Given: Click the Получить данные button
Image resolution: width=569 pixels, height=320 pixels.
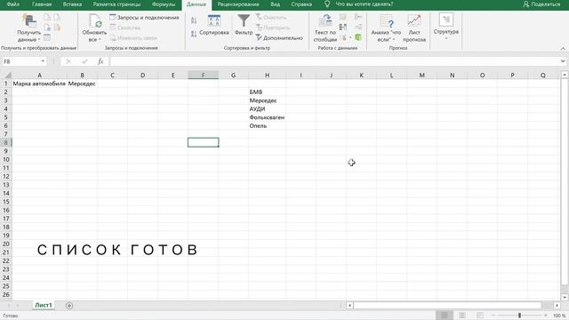Looking at the screenshot, I should [x=29, y=28].
